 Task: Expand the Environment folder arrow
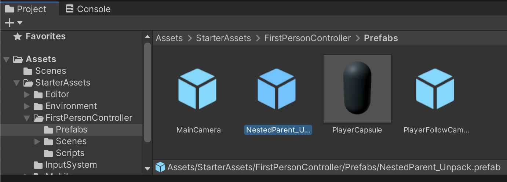tap(27, 106)
